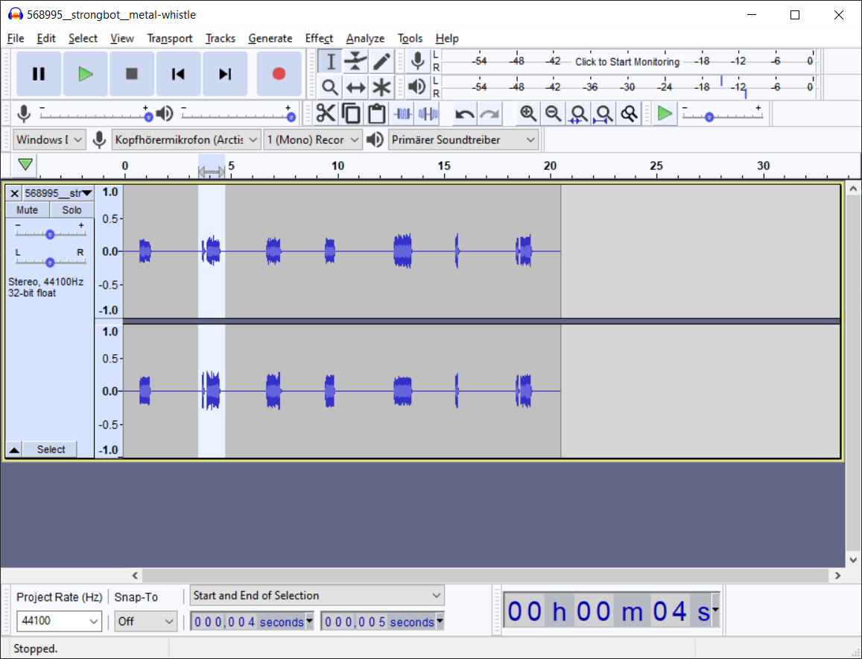
Task: Select the Selection tool
Action: [x=329, y=61]
